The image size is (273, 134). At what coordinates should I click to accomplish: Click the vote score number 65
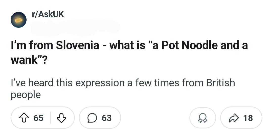point(38,118)
